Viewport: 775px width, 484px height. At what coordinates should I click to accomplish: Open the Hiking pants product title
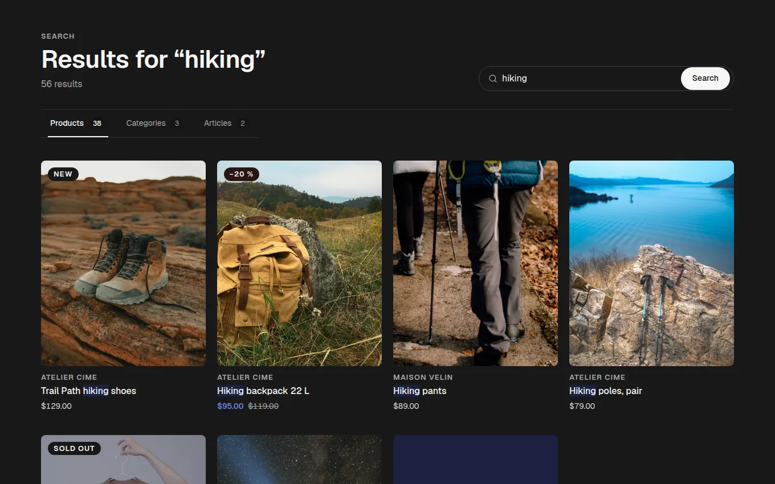pyautogui.click(x=420, y=391)
